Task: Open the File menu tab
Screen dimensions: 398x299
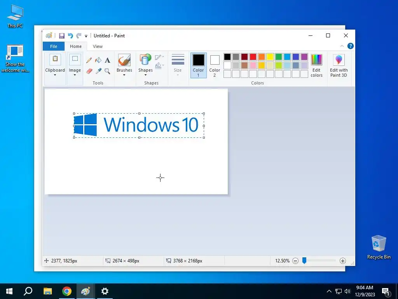Action: click(x=54, y=46)
